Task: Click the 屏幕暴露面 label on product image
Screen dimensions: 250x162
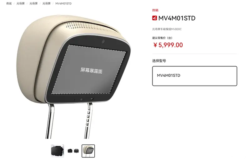Action: (x=91, y=70)
